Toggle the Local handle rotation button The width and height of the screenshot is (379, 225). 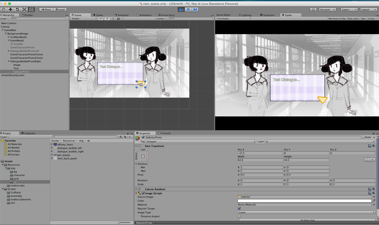tap(60, 9)
